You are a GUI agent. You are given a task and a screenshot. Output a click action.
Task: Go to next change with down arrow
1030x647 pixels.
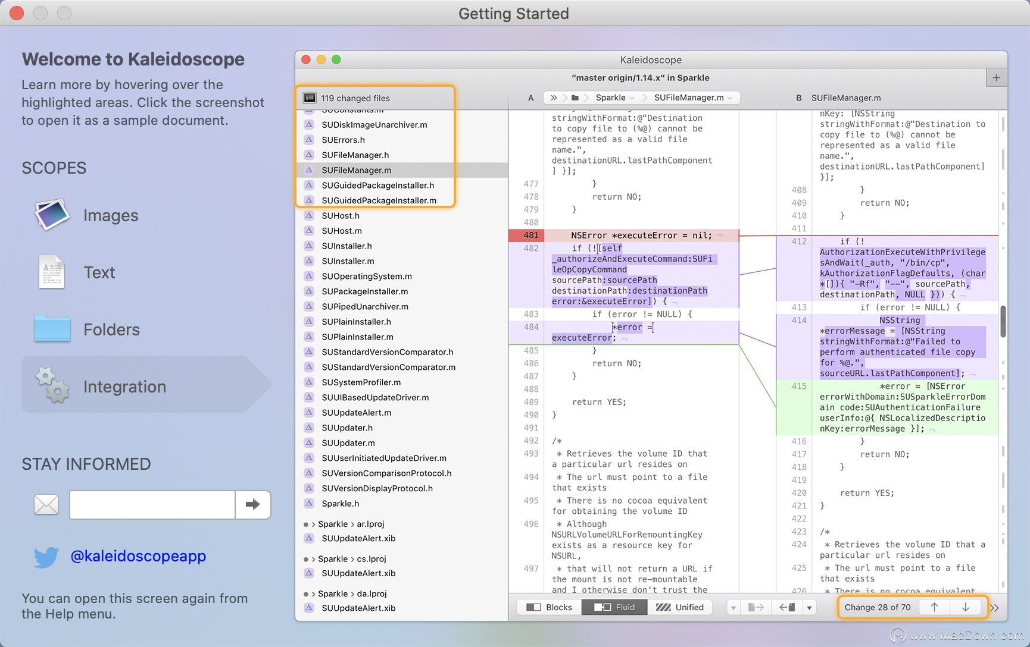click(966, 607)
